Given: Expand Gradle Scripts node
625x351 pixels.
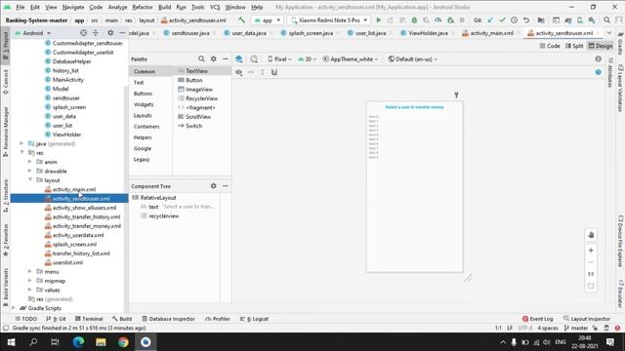Looking at the screenshot, I should coord(14,308).
